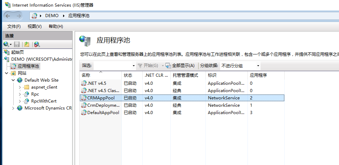Expand the RpcWithCert tree node
The image size is (339, 165).
20,101
